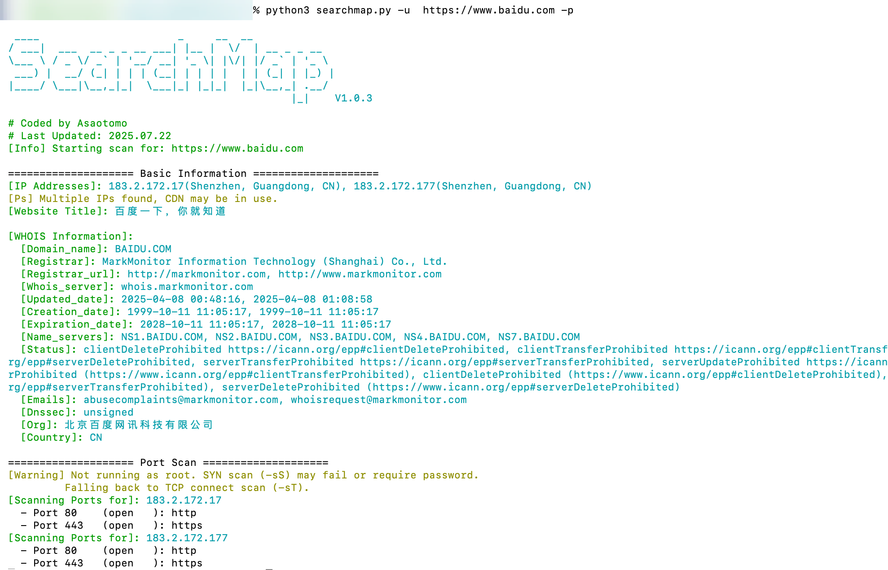
Task: Click the Basic Information section header
Action: [193, 174]
